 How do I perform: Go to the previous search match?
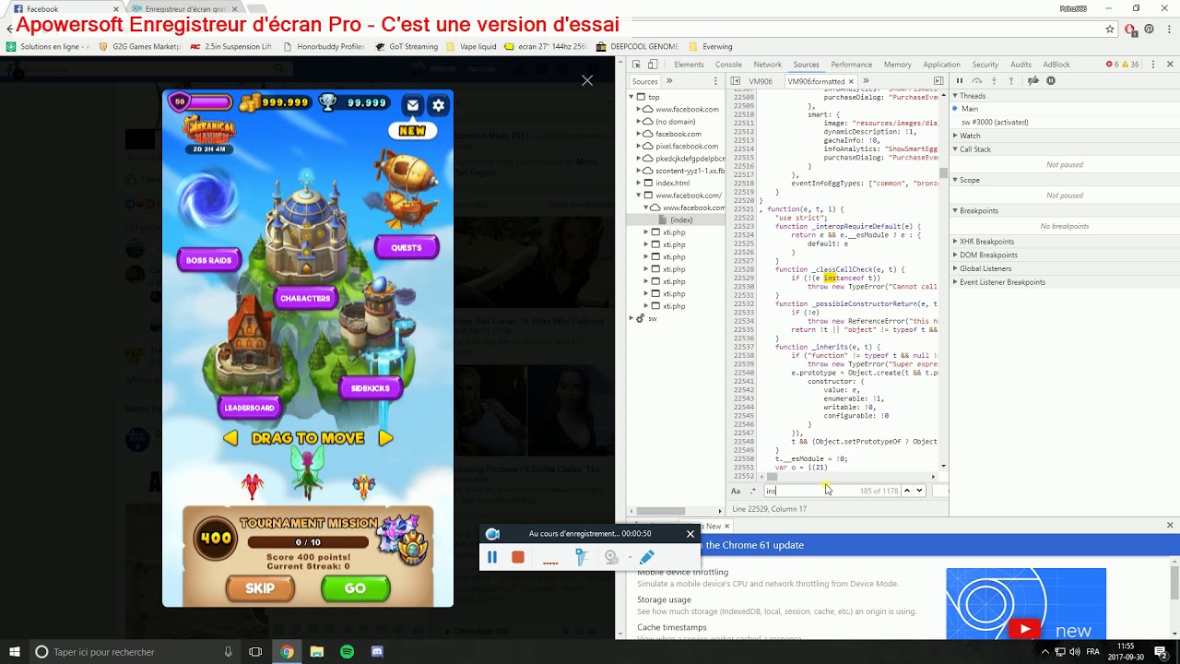tap(907, 491)
